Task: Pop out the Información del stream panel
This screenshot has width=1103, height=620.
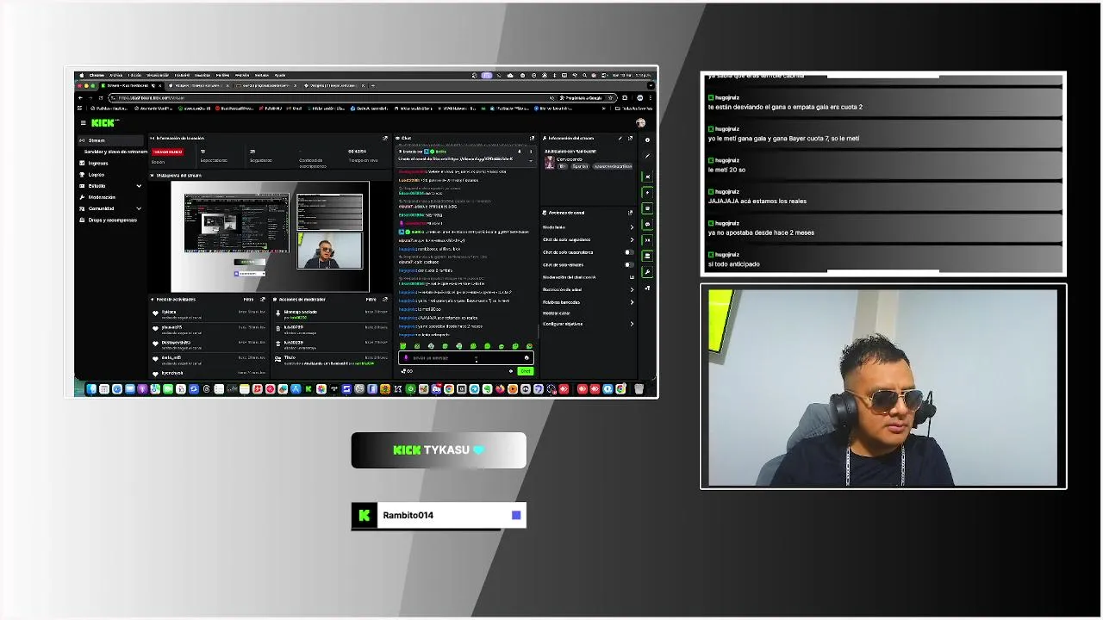Action: tap(630, 138)
